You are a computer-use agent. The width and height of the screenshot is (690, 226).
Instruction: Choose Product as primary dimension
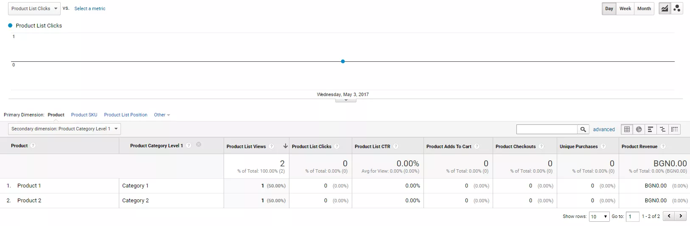click(56, 115)
